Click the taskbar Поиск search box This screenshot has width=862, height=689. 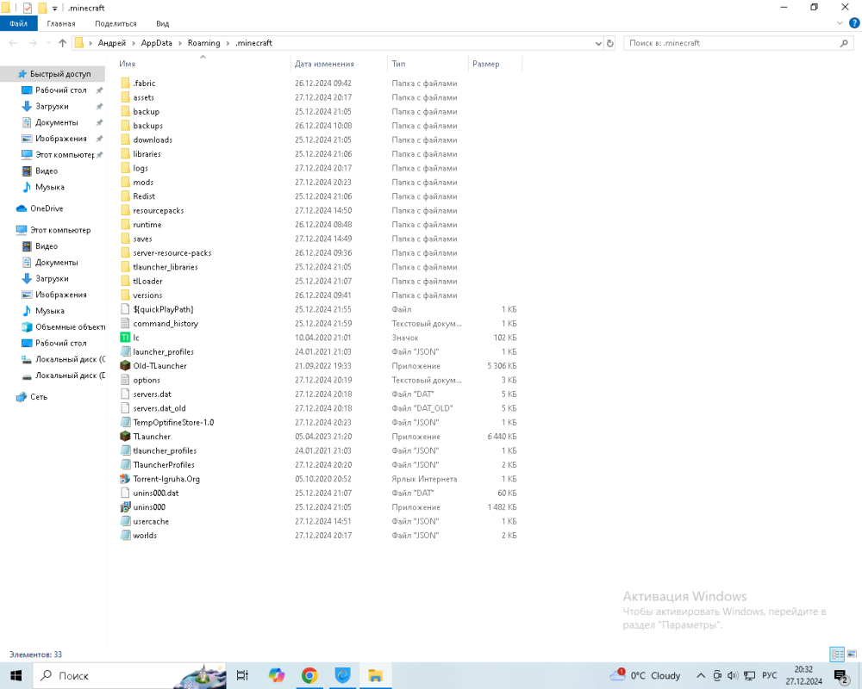[130, 675]
